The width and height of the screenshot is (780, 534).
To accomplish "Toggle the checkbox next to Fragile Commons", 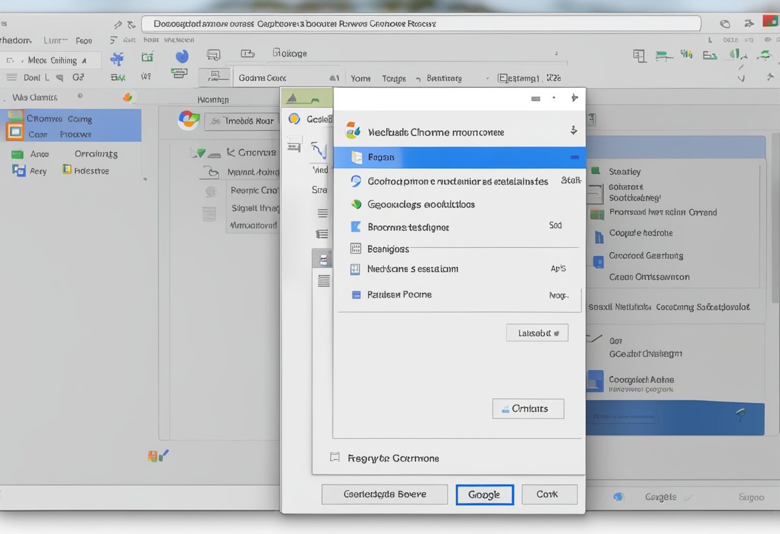I will coord(334,458).
